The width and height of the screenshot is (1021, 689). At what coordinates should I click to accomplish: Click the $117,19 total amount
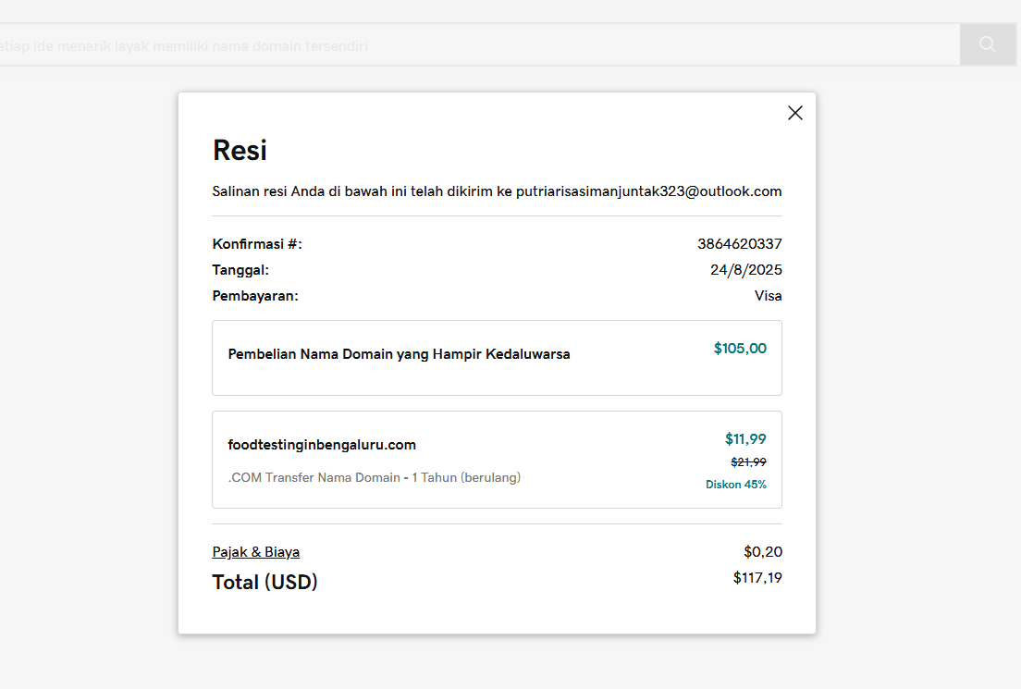[757, 578]
